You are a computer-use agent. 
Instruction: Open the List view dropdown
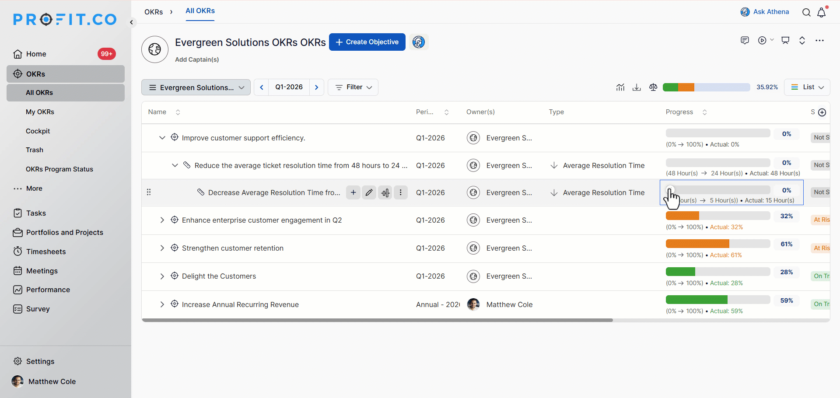[807, 87]
